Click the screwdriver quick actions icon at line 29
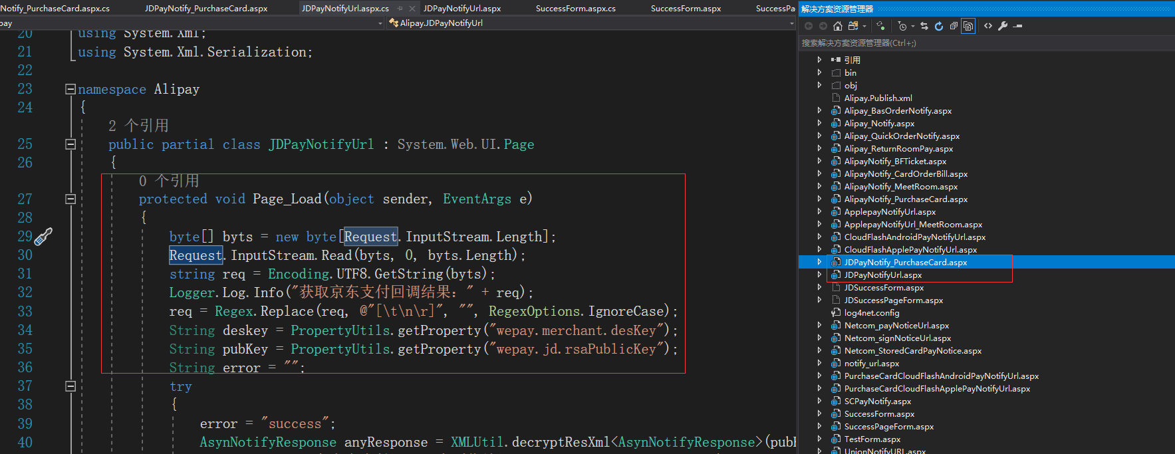1175x454 pixels. tap(43, 237)
